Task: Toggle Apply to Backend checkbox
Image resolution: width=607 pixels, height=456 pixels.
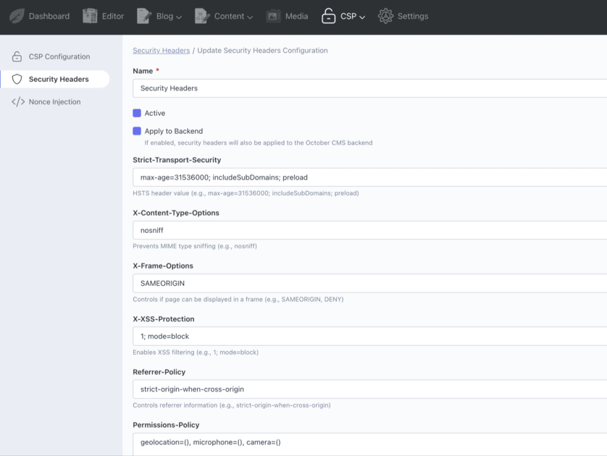Action: pos(137,131)
